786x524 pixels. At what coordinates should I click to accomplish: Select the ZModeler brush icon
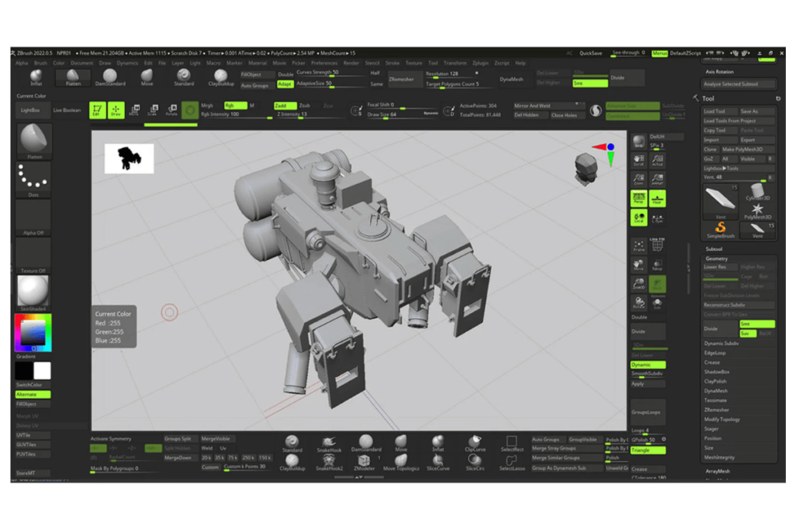pos(364,461)
